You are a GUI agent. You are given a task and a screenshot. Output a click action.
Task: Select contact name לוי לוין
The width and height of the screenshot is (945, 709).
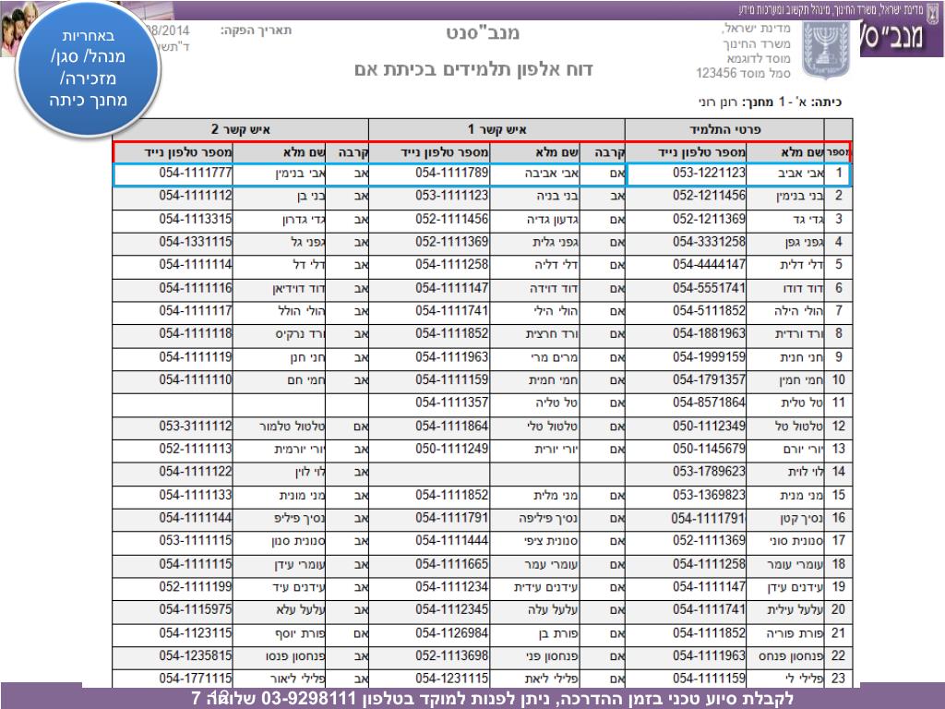(x=310, y=473)
